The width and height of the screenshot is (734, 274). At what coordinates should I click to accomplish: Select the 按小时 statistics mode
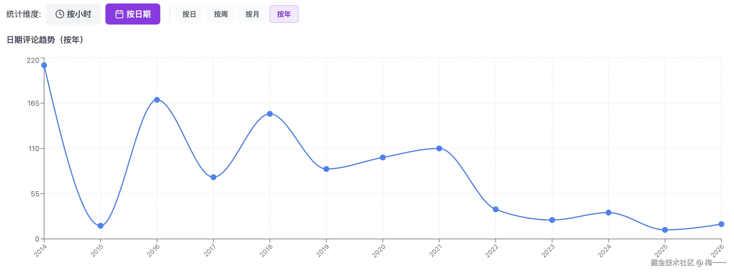73,14
